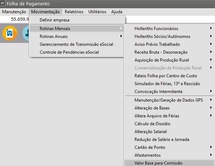Viewport: 215px width, 166px height.
Task: Select Alteração Salarial menu item
Action: [x=151, y=131]
